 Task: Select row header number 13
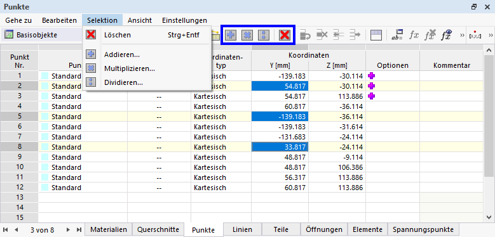click(x=19, y=197)
